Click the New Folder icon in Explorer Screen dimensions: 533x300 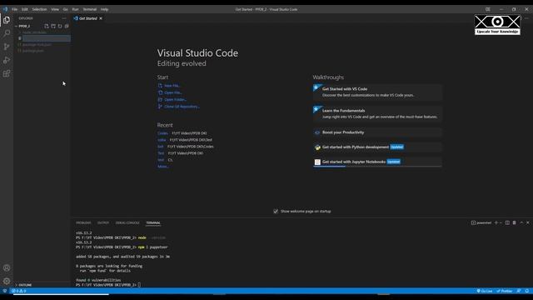tap(53, 26)
